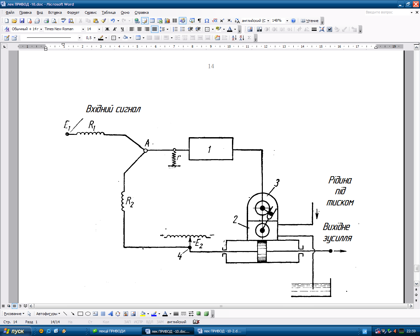Insert WordArt object
This screenshot has height=336, width=420.
(x=111, y=314)
